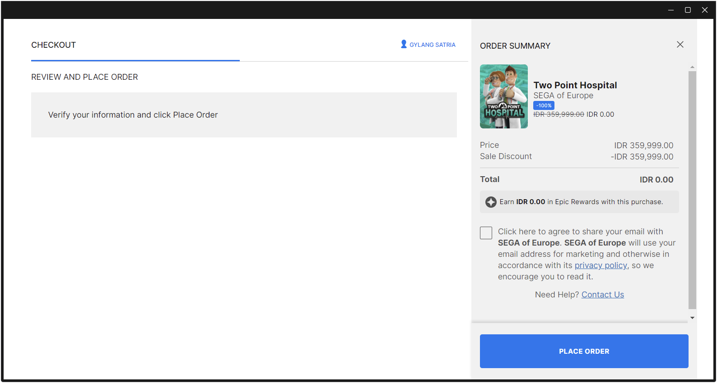Open the privacy policy link
This screenshot has width=717, height=383.
click(x=601, y=265)
